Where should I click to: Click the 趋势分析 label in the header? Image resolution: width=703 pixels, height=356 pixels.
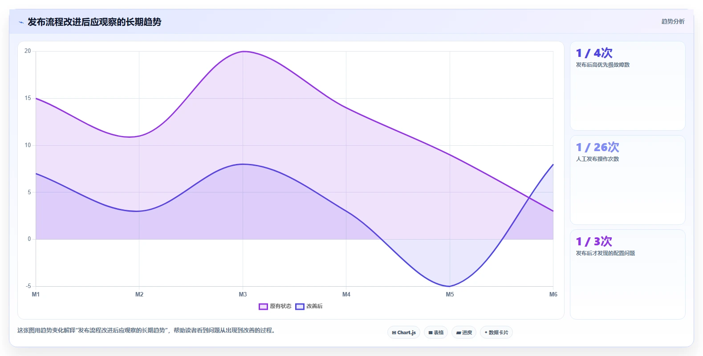tap(673, 21)
